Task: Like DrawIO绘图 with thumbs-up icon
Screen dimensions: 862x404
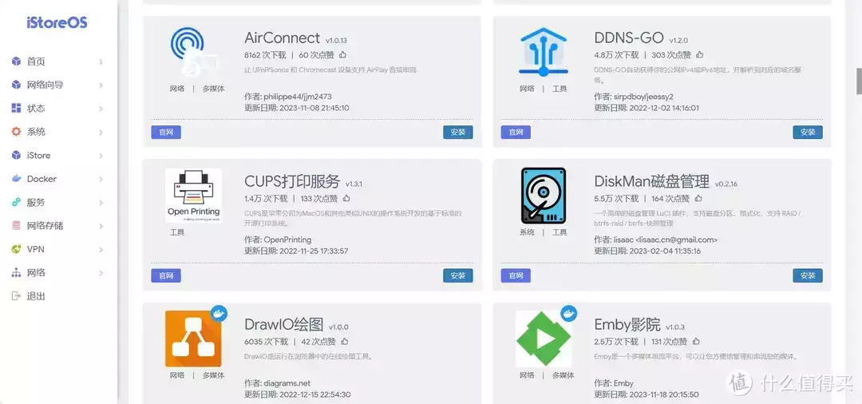Action: [345, 342]
